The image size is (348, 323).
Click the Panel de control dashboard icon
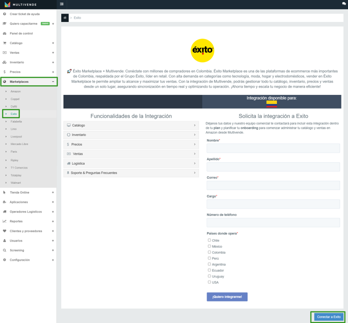coord(4,33)
